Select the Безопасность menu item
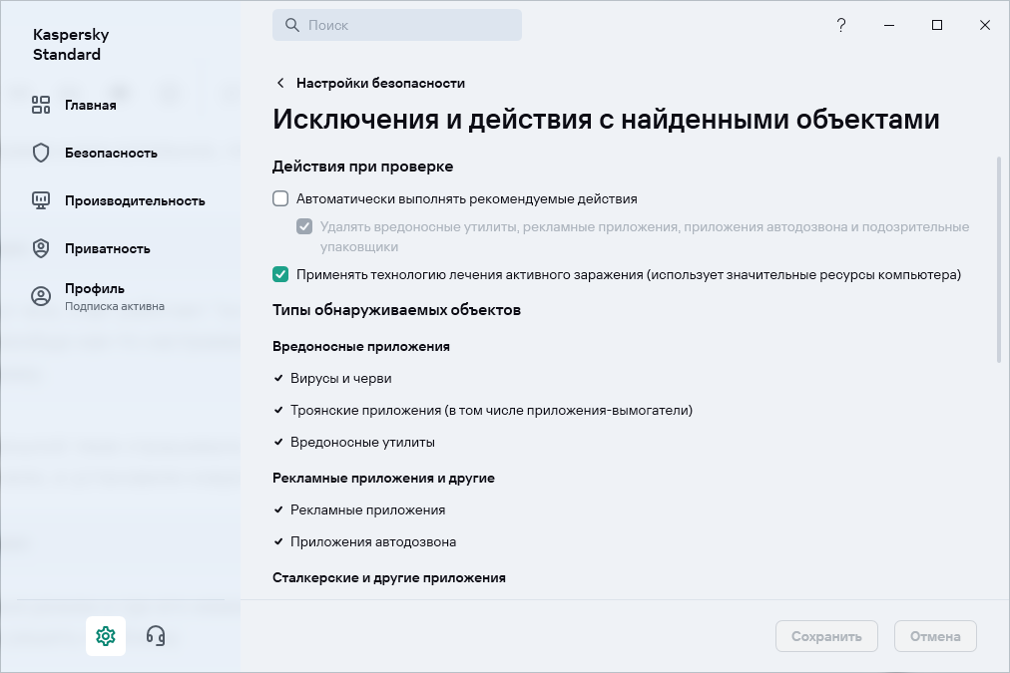The height and width of the screenshot is (673, 1010). point(111,153)
